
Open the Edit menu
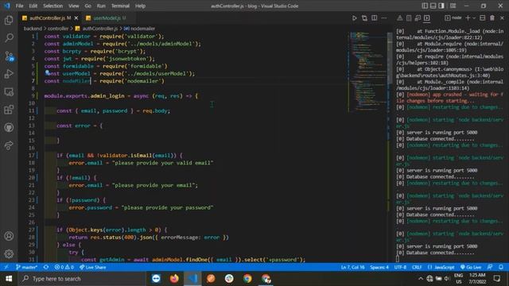click(33, 6)
